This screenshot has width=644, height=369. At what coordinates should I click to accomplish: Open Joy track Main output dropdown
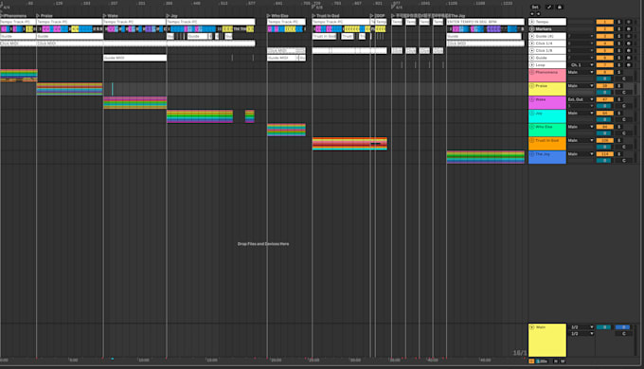(x=581, y=113)
